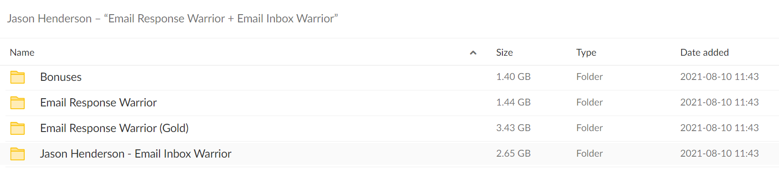Click the Folder type cell in Bonuses row
Screen dimensions: 779x185
(589, 77)
